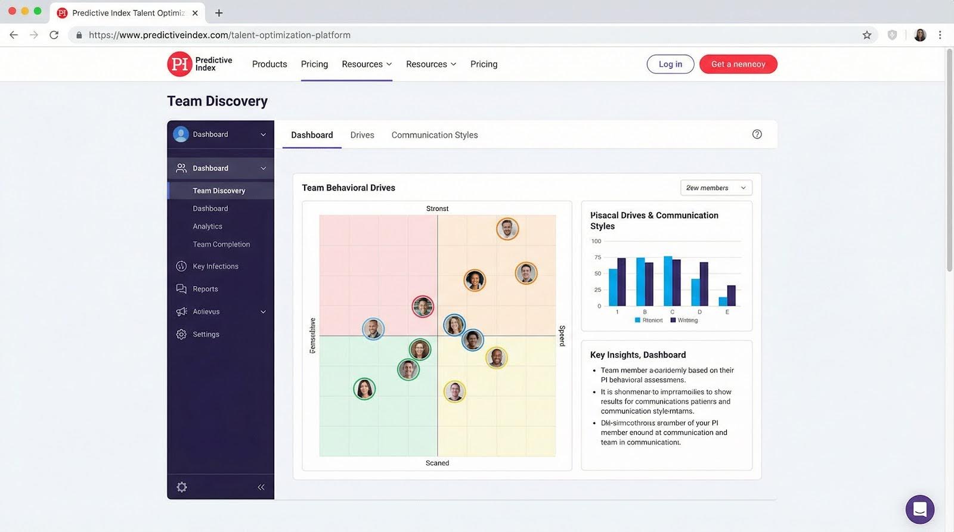Image resolution: width=954 pixels, height=532 pixels.
Task: Collapse the Dashboard sidebar group
Action: 263,169
